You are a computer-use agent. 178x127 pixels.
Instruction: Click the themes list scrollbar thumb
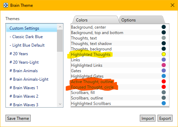(x=60, y=41)
